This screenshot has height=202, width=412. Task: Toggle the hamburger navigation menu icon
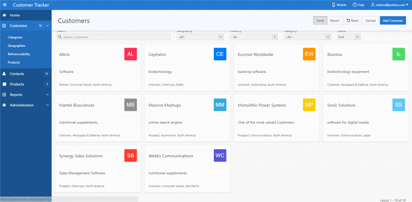(x=5, y=5)
